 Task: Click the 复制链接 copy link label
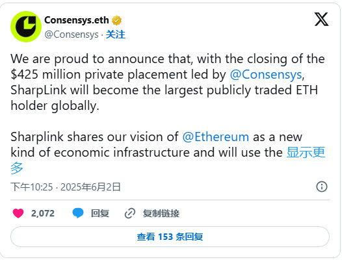click(x=161, y=213)
